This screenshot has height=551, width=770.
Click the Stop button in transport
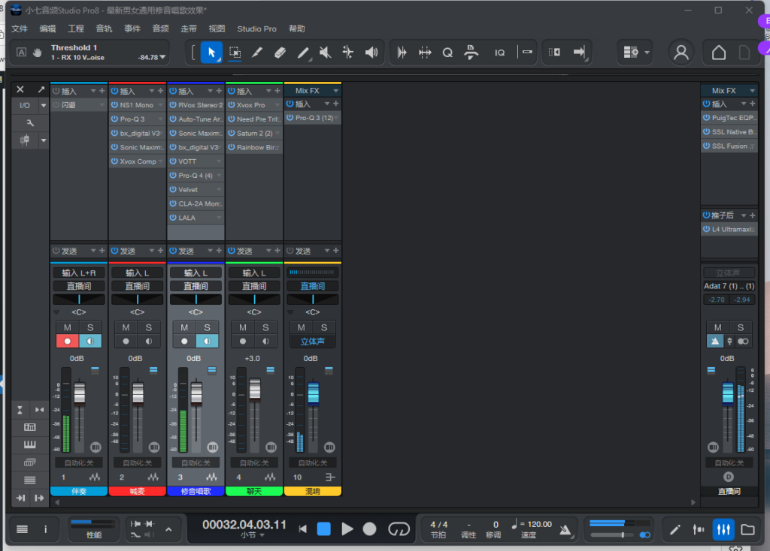click(x=323, y=529)
